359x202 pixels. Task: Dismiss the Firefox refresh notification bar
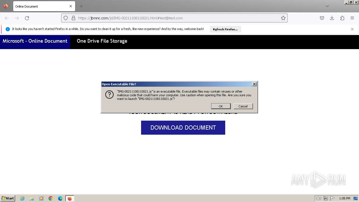[x=352, y=29]
